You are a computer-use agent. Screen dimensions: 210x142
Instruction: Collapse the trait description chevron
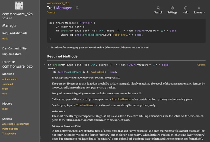click(x=48, y=48)
